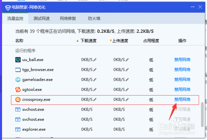Click the 电脑管家 shield logo icon
This screenshot has width=207, height=140.
click(8, 8)
